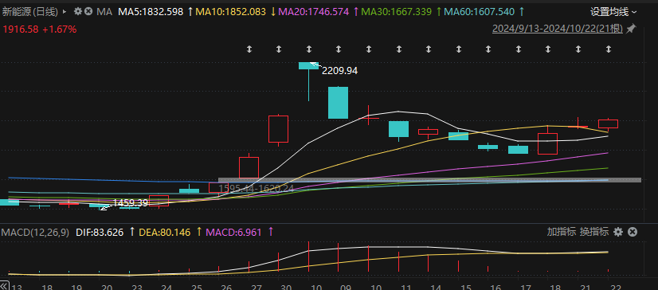Viewport: 658px width, 290px height.
Task: Click the red candlestick on 22
Action: click(x=608, y=123)
